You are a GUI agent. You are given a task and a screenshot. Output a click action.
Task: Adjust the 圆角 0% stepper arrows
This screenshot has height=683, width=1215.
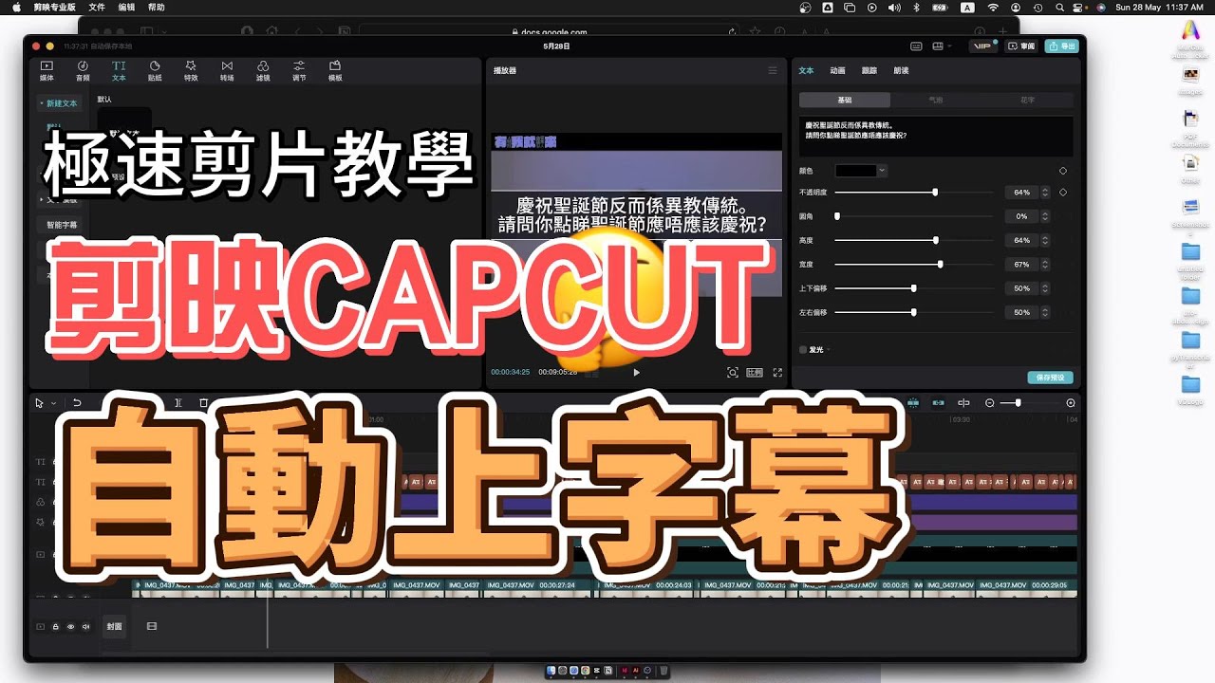pos(1045,216)
